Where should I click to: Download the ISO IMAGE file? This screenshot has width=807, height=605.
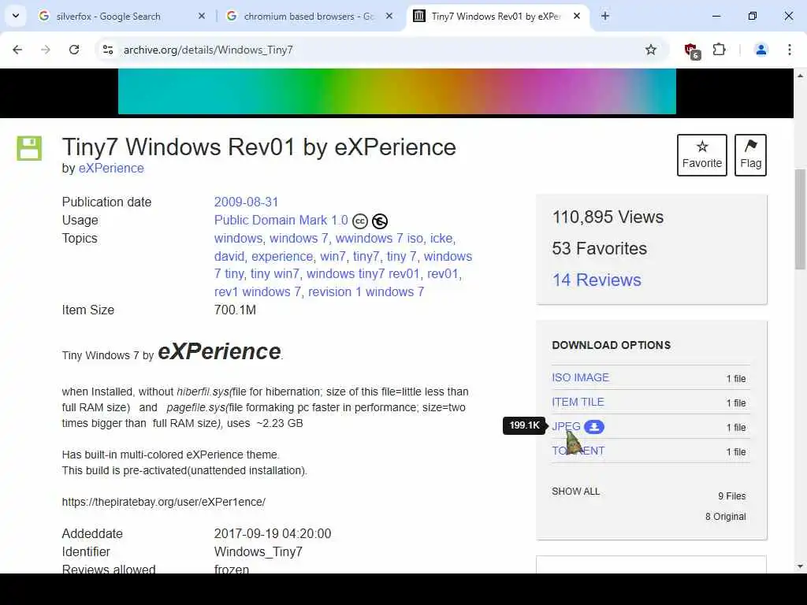click(580, 377)
